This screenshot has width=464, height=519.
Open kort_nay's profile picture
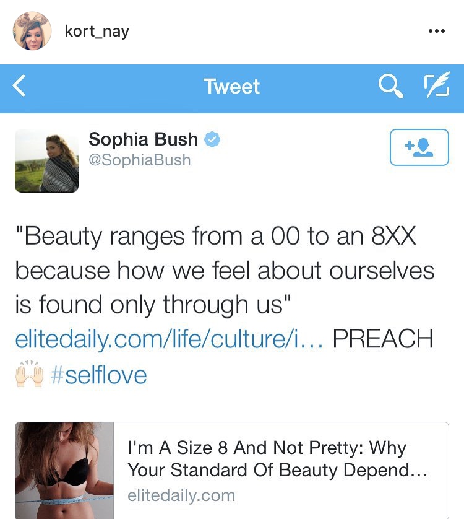point(32,30)
